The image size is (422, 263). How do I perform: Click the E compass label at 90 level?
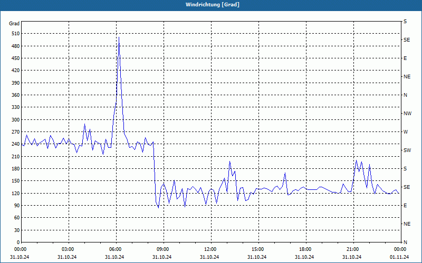(405, 206)
